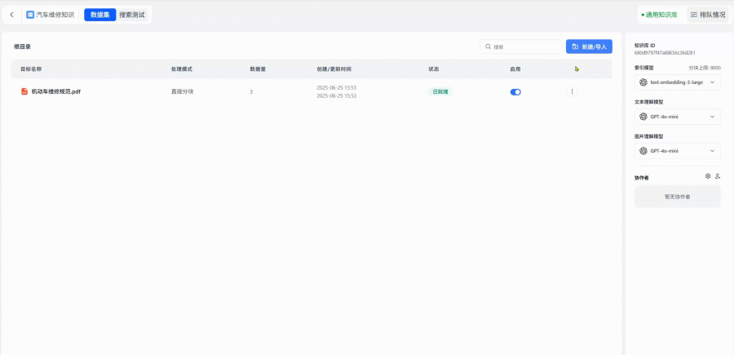Click the 通用知识库 status label
Screen dimensions: 734x355
point(660,15)
